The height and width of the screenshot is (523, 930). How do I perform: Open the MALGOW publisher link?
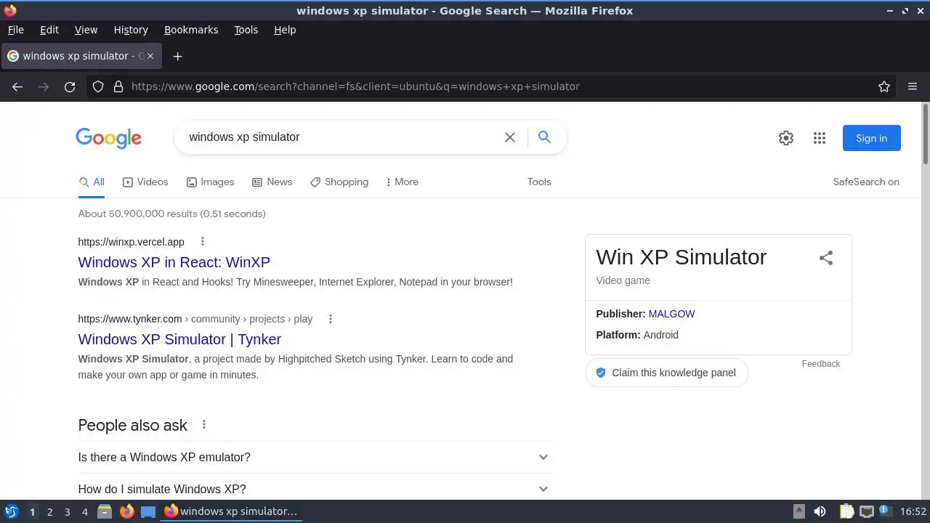671,314
